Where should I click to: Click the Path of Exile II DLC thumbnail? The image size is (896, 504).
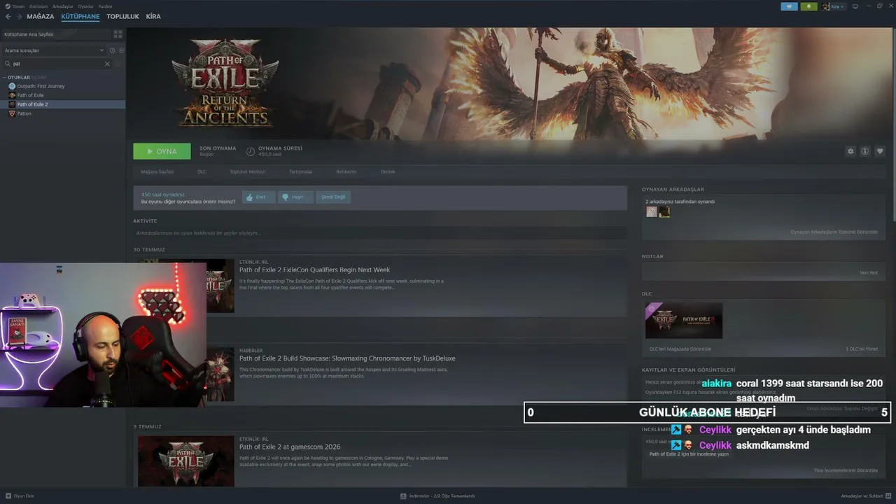point(684,321)
